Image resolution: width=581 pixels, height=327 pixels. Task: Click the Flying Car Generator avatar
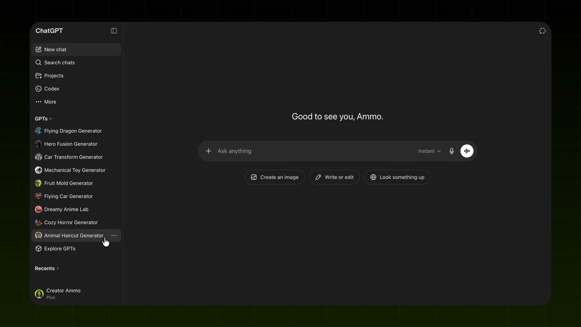(38, 196)
